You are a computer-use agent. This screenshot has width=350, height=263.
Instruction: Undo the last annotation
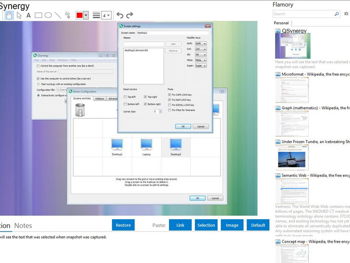[120, 15]
